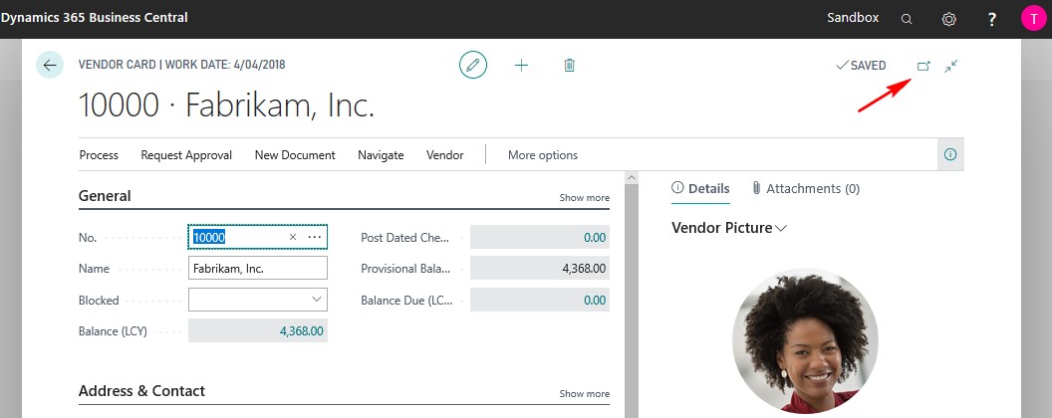Click the Provisional Balance 4,368.00 field
This screenshot has height=418, width=1052.
[539, 269]
